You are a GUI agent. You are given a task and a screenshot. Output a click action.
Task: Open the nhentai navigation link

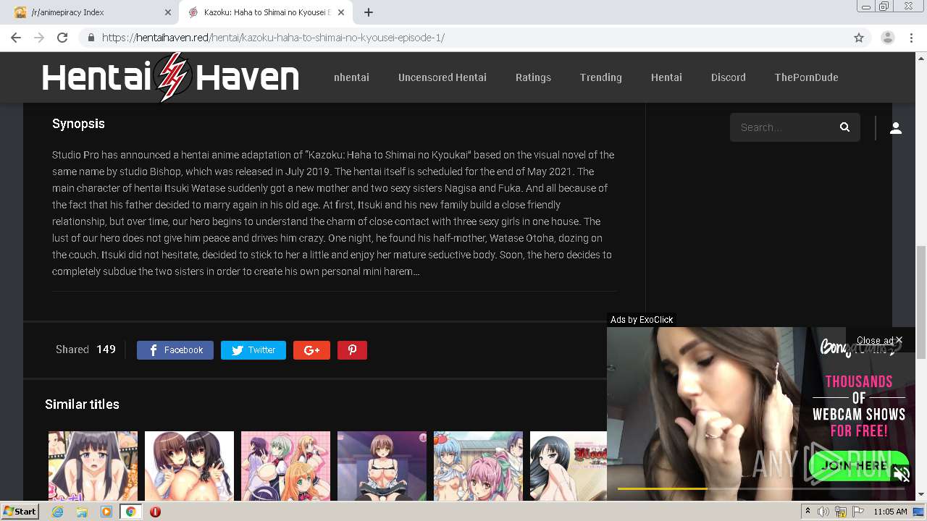tap(351, 77)
